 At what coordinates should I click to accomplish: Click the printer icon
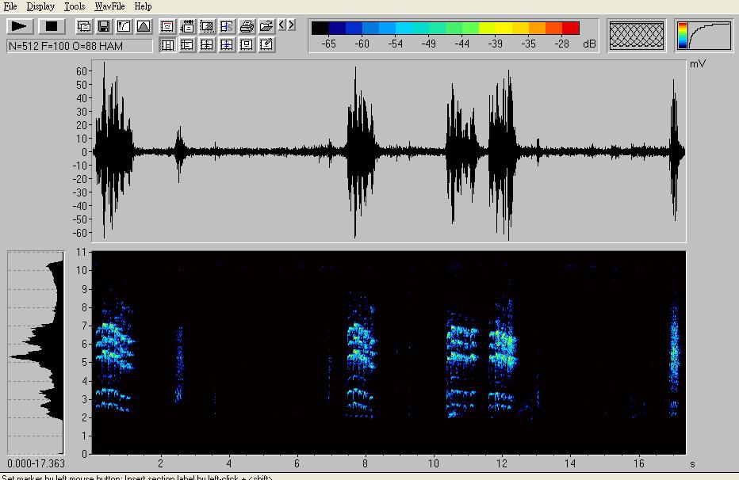247,26
